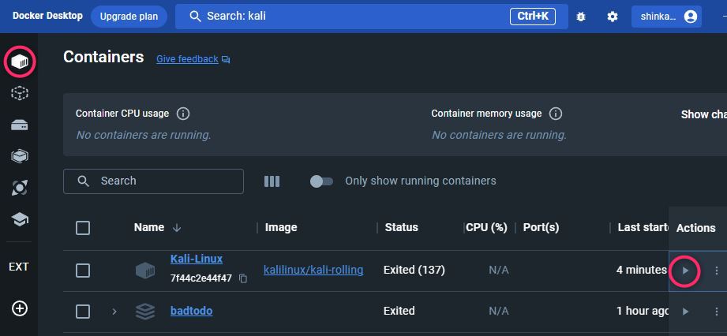The image size is (727, 336).
Task: Tick the select-all containers checkbox
Action: click(83, 228)
